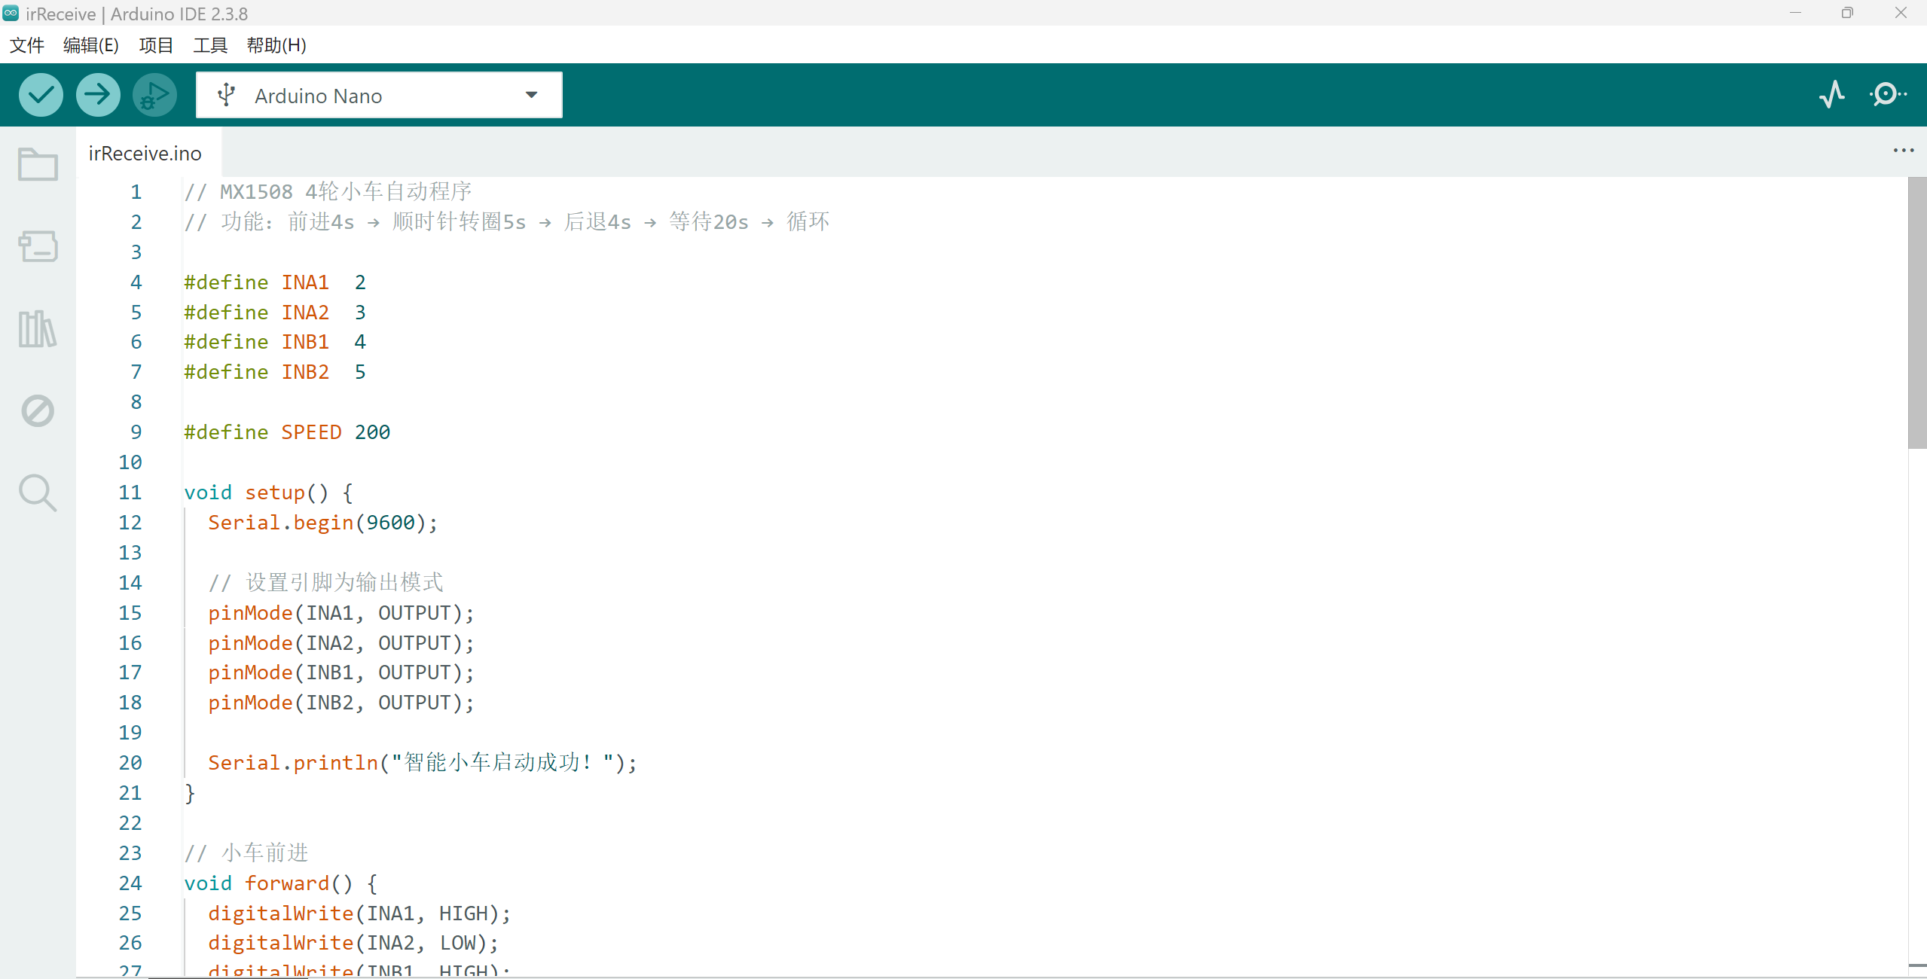Open the Serial Monitor
This screenshot has height=979, width=1927.
(1887, 95)
